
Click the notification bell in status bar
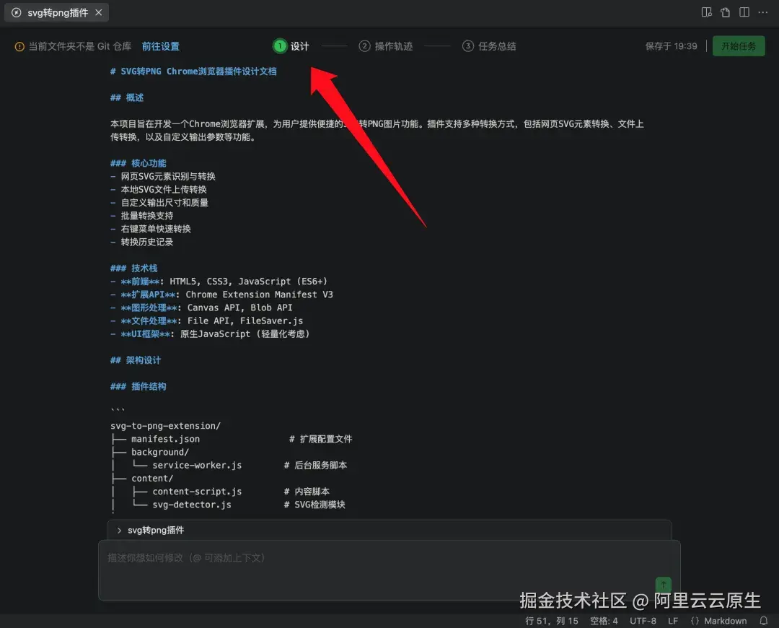[763, 620]
